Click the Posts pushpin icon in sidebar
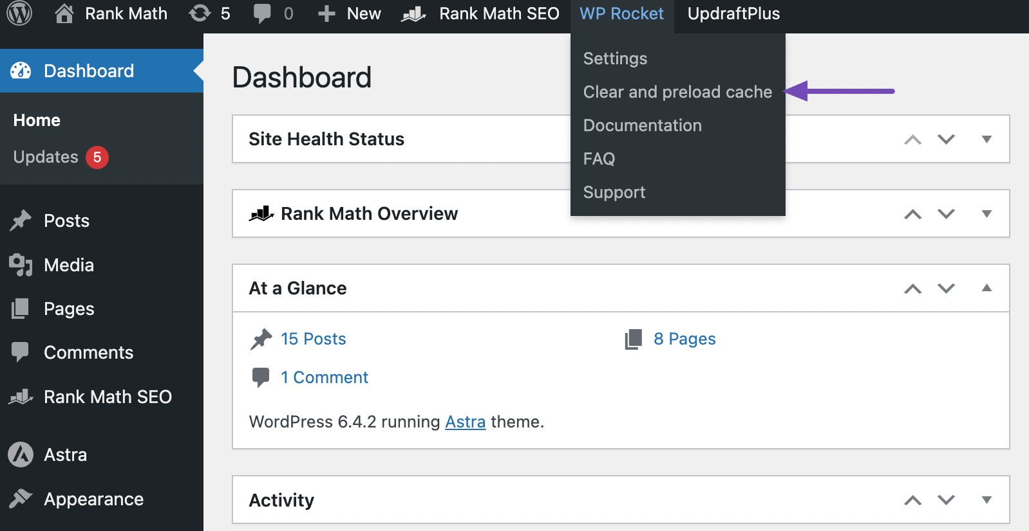The height and width of the screenshot is (531, 1029). coord(21,221)
